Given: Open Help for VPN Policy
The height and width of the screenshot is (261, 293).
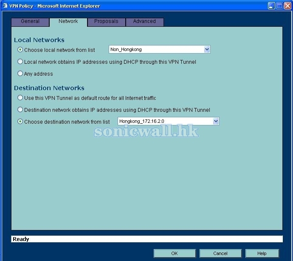Looking at the screenshot, I should (x=262, y=253).
